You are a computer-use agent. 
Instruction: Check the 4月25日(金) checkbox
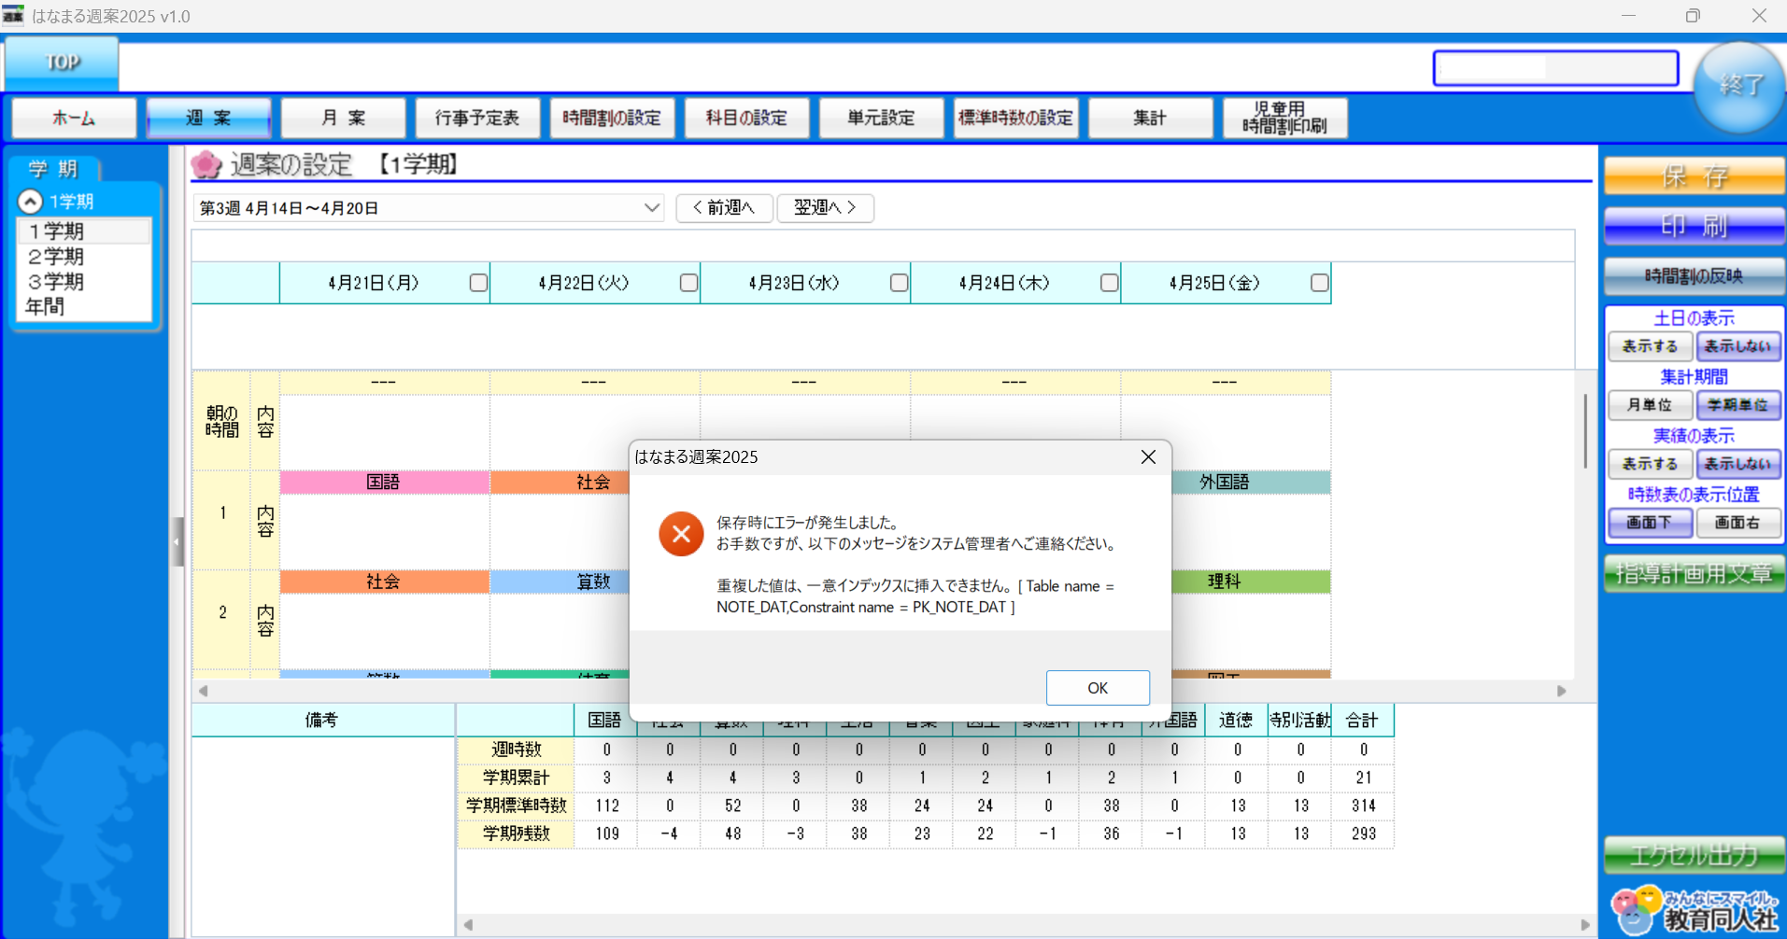coord(1319,282)
